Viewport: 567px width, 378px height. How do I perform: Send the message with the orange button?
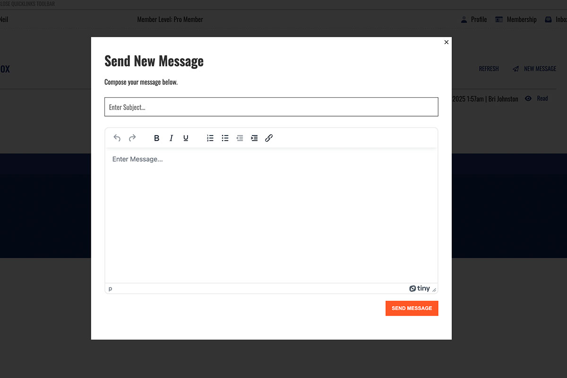tap(412, 308)
